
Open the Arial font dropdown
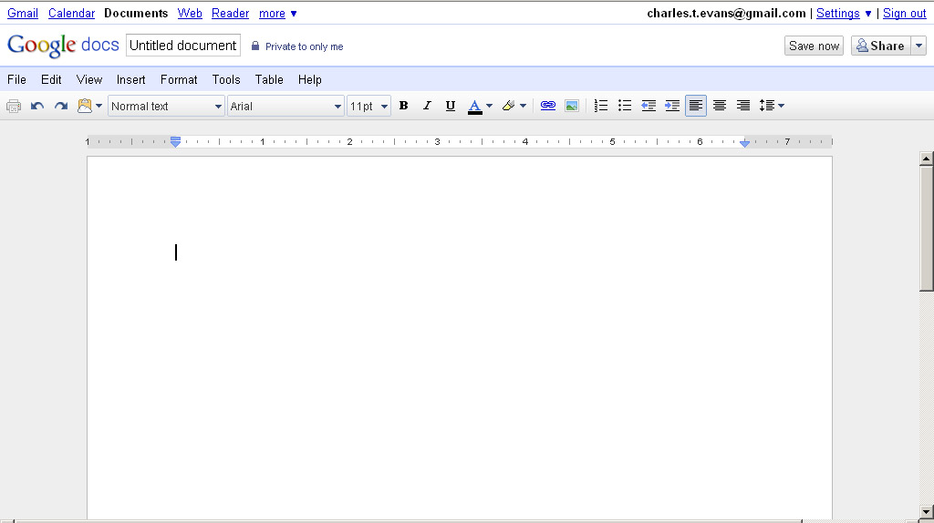click(x=285, y=106)
